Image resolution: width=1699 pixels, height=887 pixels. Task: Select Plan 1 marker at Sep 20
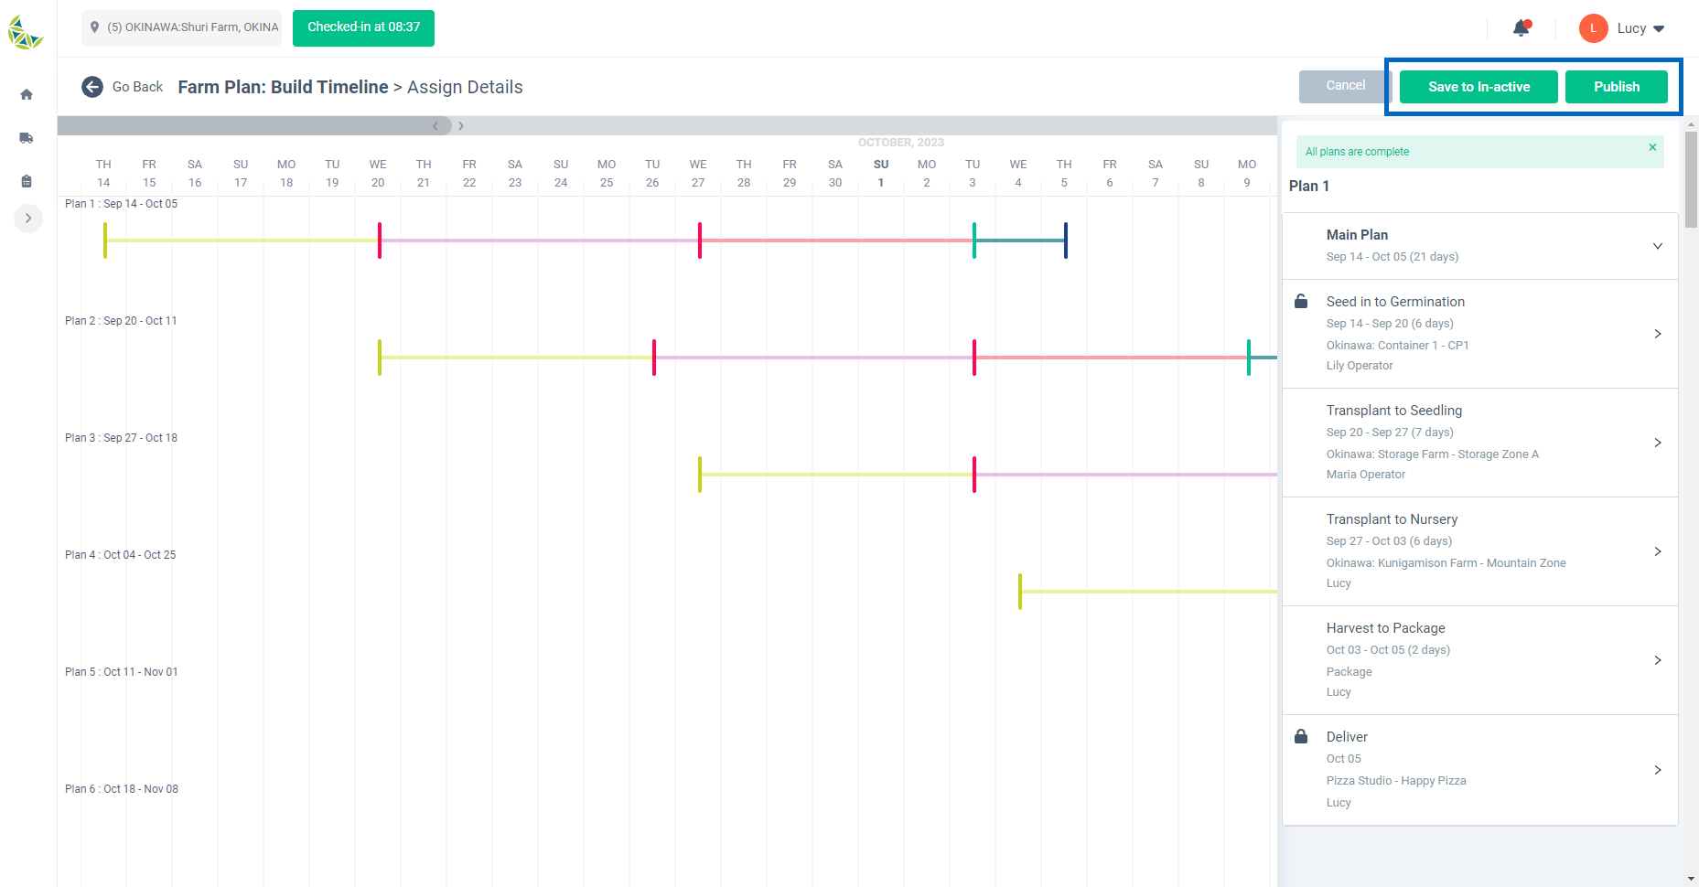(x=380, y=240)
